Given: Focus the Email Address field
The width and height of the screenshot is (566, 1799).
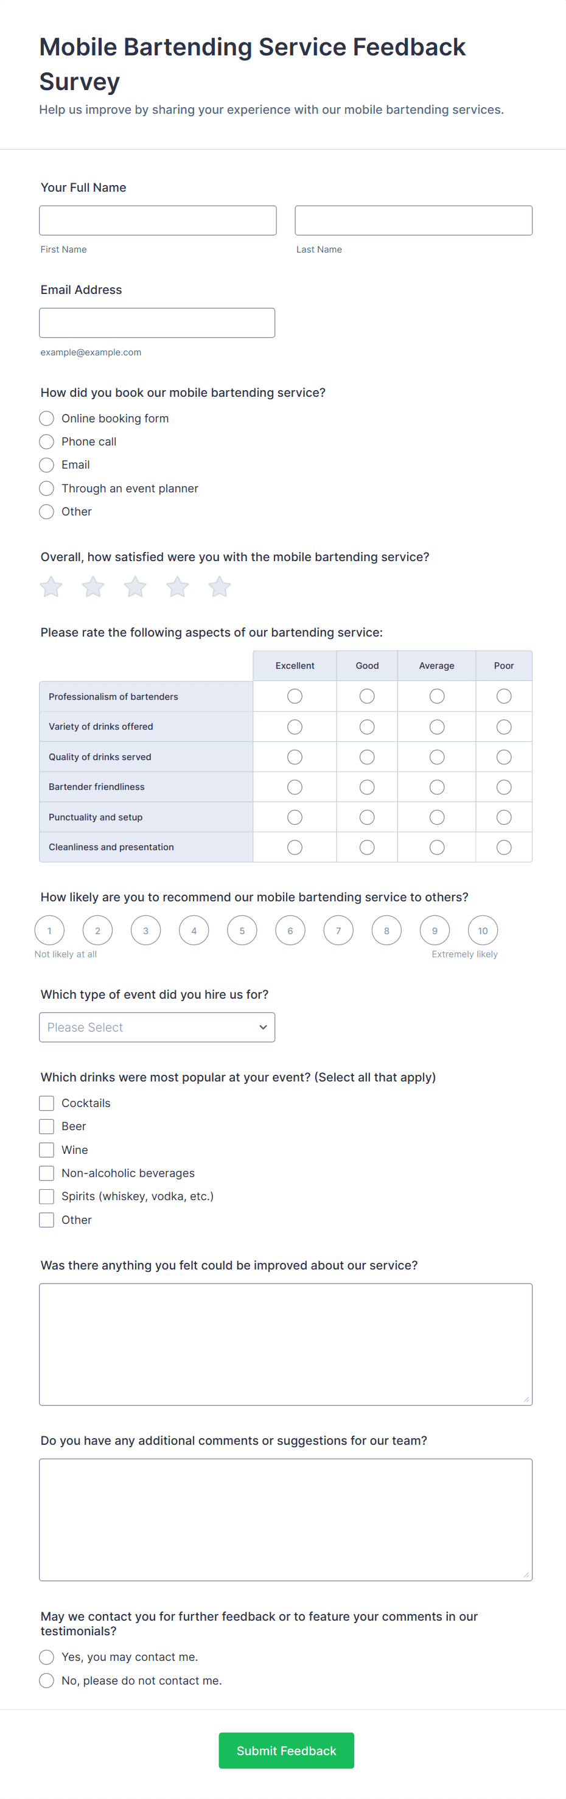Looking at the screenshot, I should pyautogui.click(x=157, y=323).
